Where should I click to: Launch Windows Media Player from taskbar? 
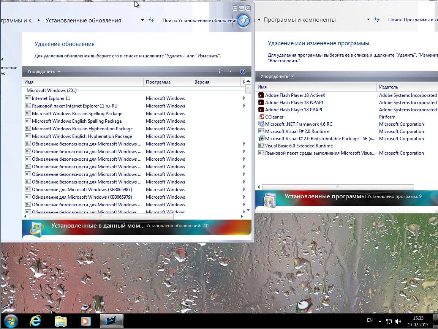point(85,321)
